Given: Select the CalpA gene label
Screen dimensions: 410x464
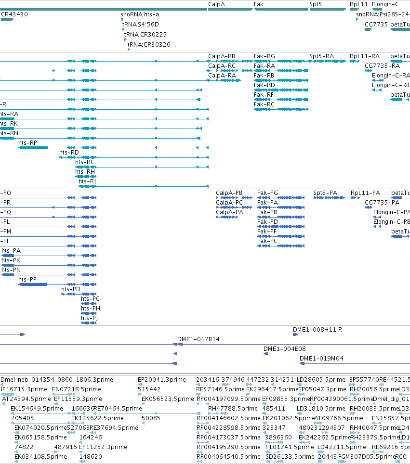Looking at the screenshot, I should [216, 4].
